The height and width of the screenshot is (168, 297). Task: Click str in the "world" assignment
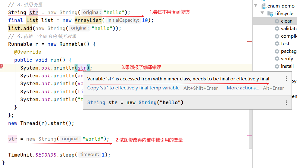13,139
